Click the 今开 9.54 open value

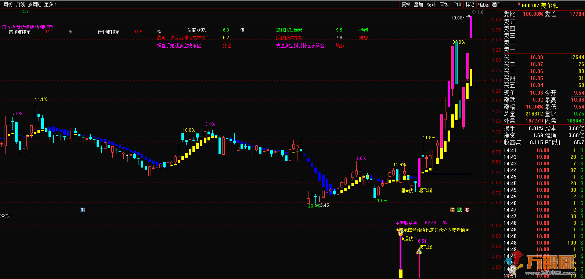(x=579, y=93)
